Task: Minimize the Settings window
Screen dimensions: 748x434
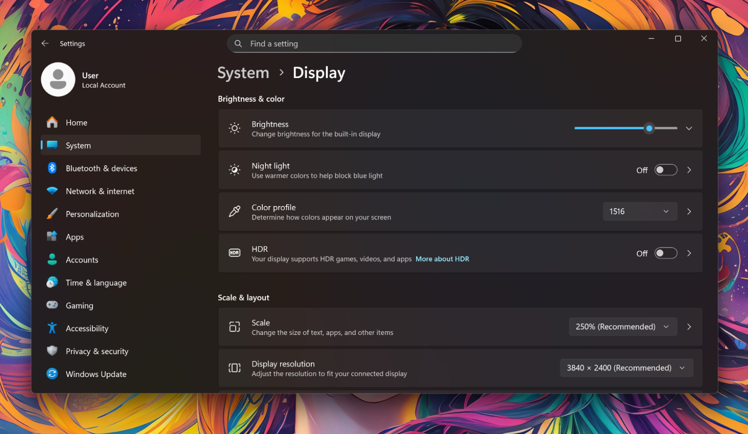Action: (x=651, y=38)
